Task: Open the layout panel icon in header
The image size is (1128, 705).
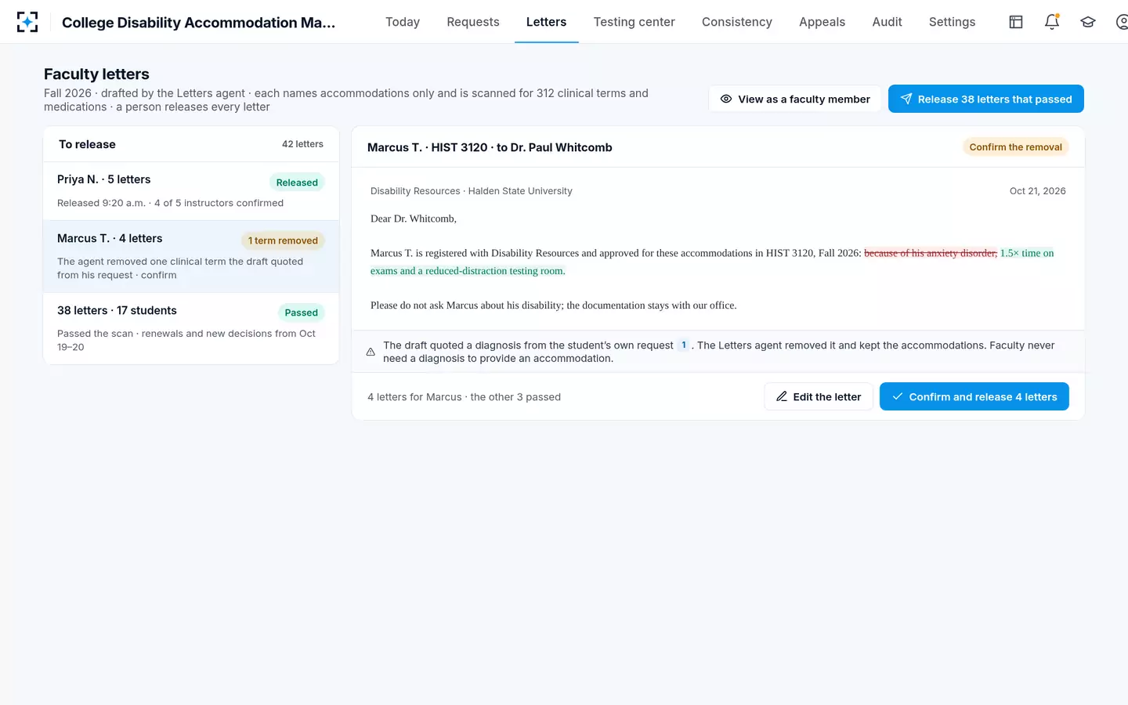Action: [x=1016, y=22]
